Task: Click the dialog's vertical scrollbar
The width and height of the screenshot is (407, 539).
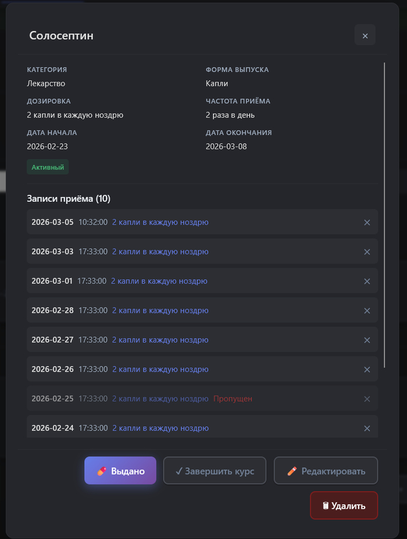Action: point(384,215)
